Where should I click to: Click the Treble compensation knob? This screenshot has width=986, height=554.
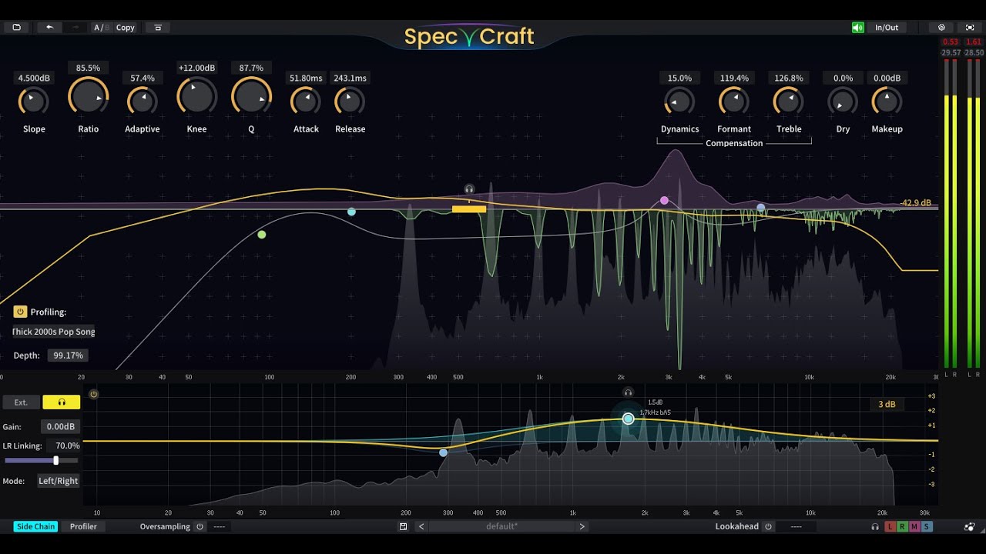(788, 101)
